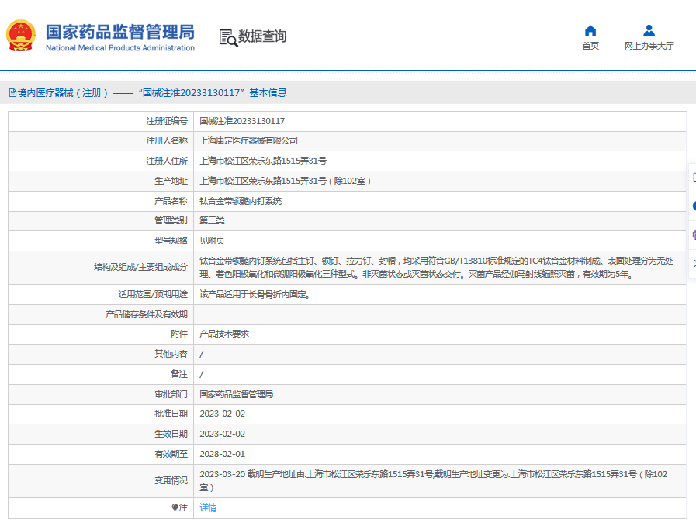Image resolution: width=696 pixels, height=523 pixels.
Task: Select the 网上办事大厅 menu item
Action: point(648,43)
